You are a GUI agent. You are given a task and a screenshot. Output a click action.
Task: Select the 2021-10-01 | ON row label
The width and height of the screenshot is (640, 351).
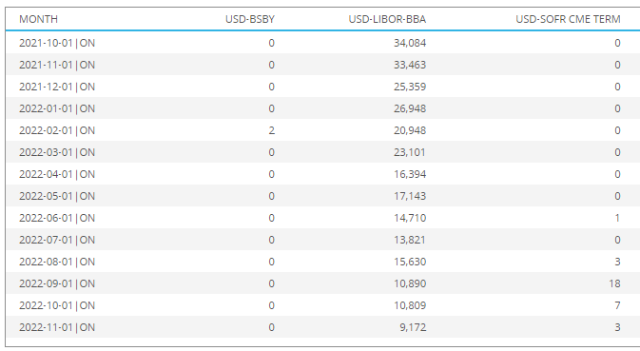coord(57,43)
